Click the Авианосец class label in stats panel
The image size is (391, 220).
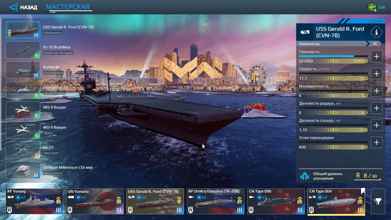309,44
